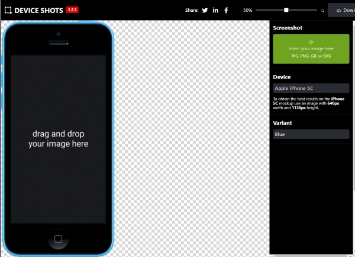Click the magnifier icon next to zoom slider

tap(322, 11)
